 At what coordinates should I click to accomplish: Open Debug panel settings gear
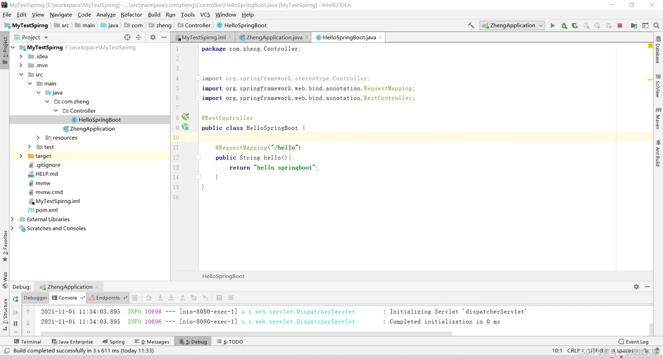(x=636, y=287)
